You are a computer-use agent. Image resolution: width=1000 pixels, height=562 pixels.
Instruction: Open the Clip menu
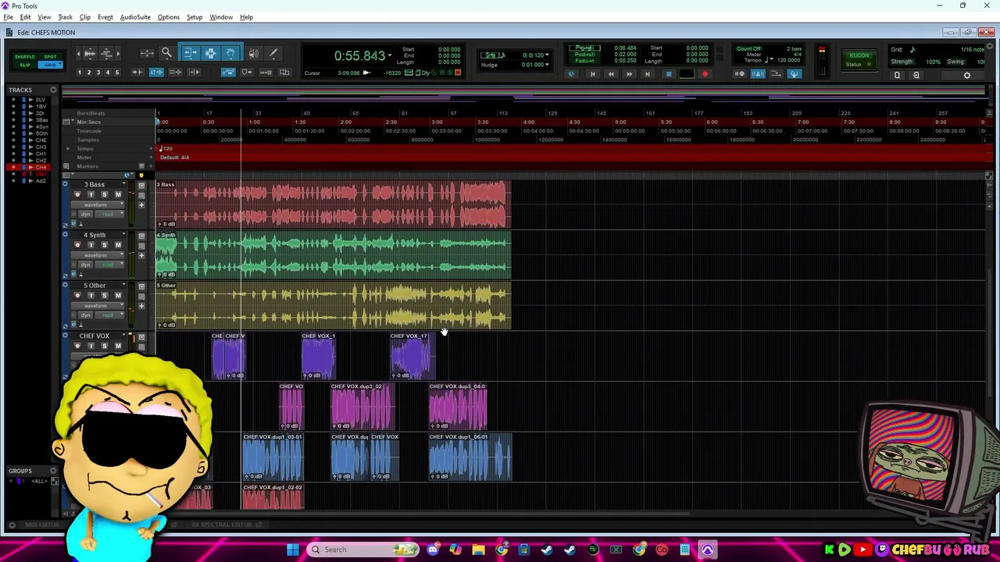click(84, 17)
